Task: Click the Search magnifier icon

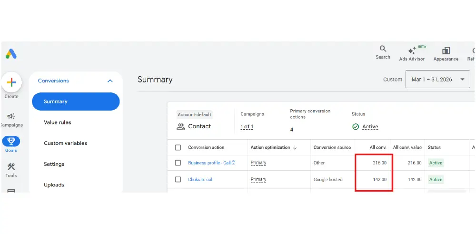Action: click(383, 49)
